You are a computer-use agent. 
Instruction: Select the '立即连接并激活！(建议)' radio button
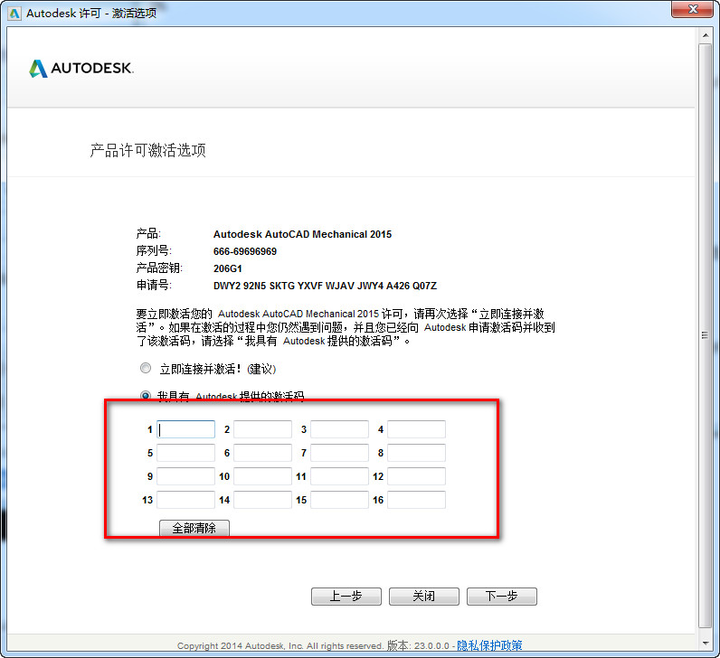point(146,368)
